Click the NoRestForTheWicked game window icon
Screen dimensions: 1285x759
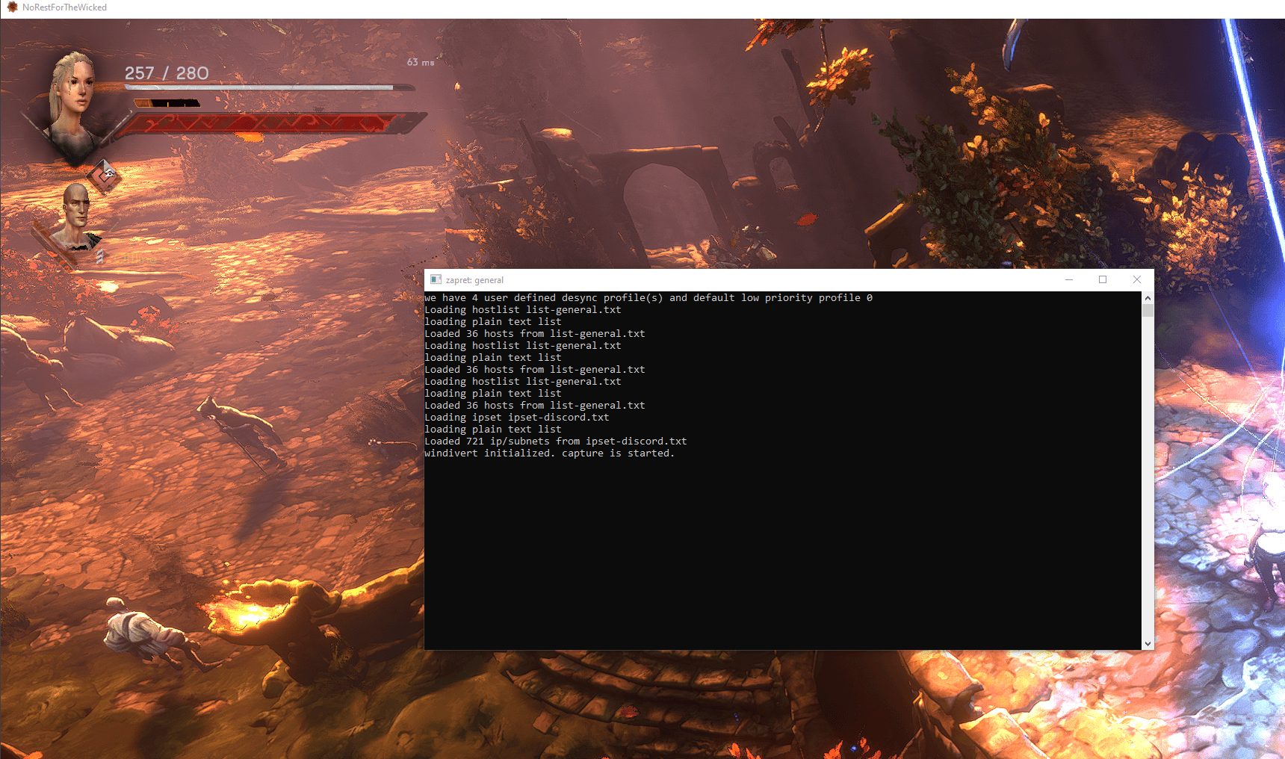pos(12,7)
